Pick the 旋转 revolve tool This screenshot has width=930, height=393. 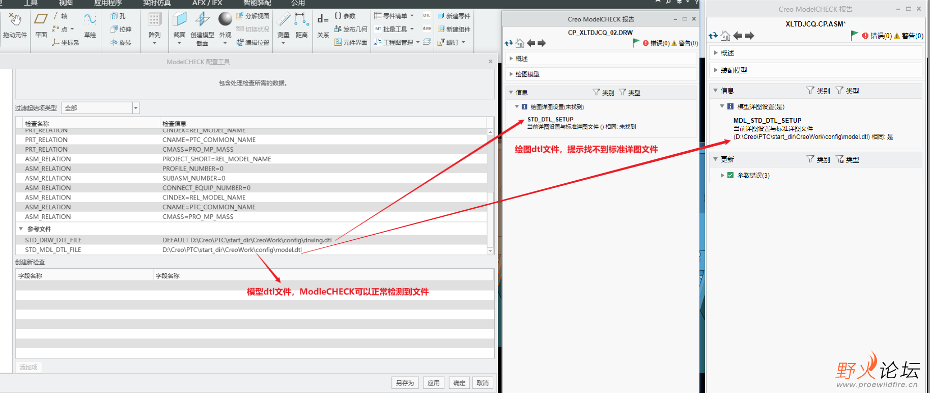tap(121, 43)
